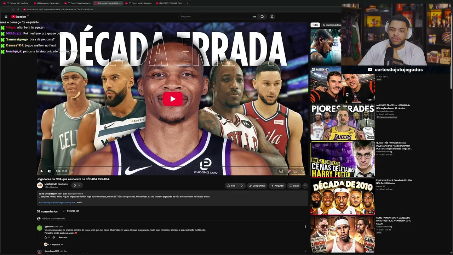Switch to 'COMO PENSAR COM' browser tab
This screenshot has width=453, height=255.
170,3
